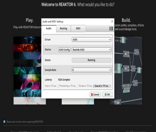Viewport: 156px width, 132px height.
Task: Open the Device dropdown showing Realtek ASIO
Action: click(92, 50)
